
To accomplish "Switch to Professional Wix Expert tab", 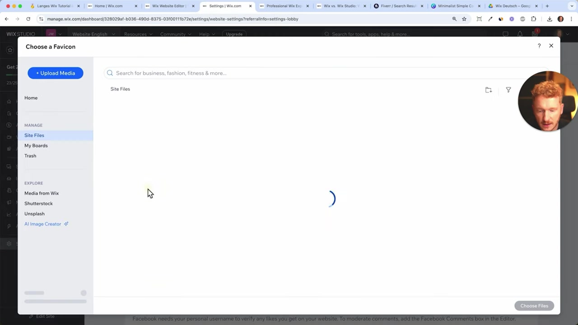I will click(284, 6).
